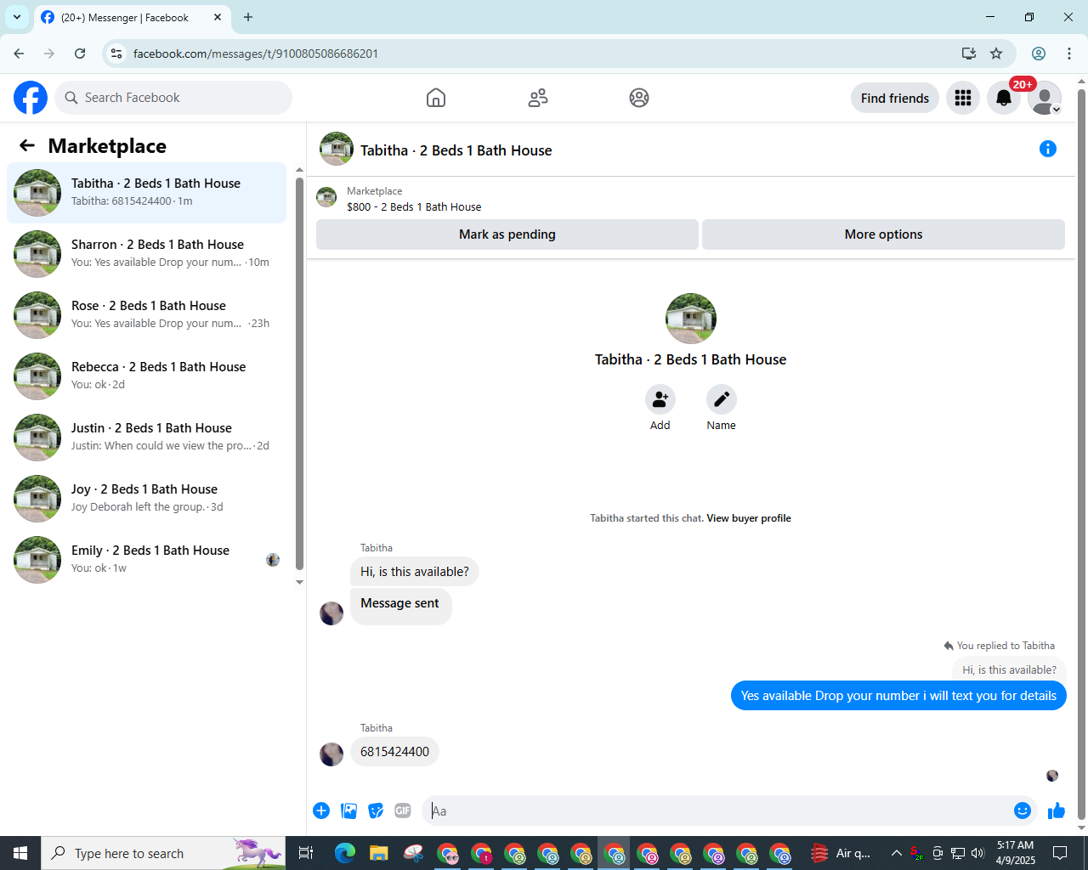Image resolution: width=1088 pixels, height=870 pixels.
Task: Open Emily's 2 Beds 1 Bath House conversation
Action: coord(146,560)
